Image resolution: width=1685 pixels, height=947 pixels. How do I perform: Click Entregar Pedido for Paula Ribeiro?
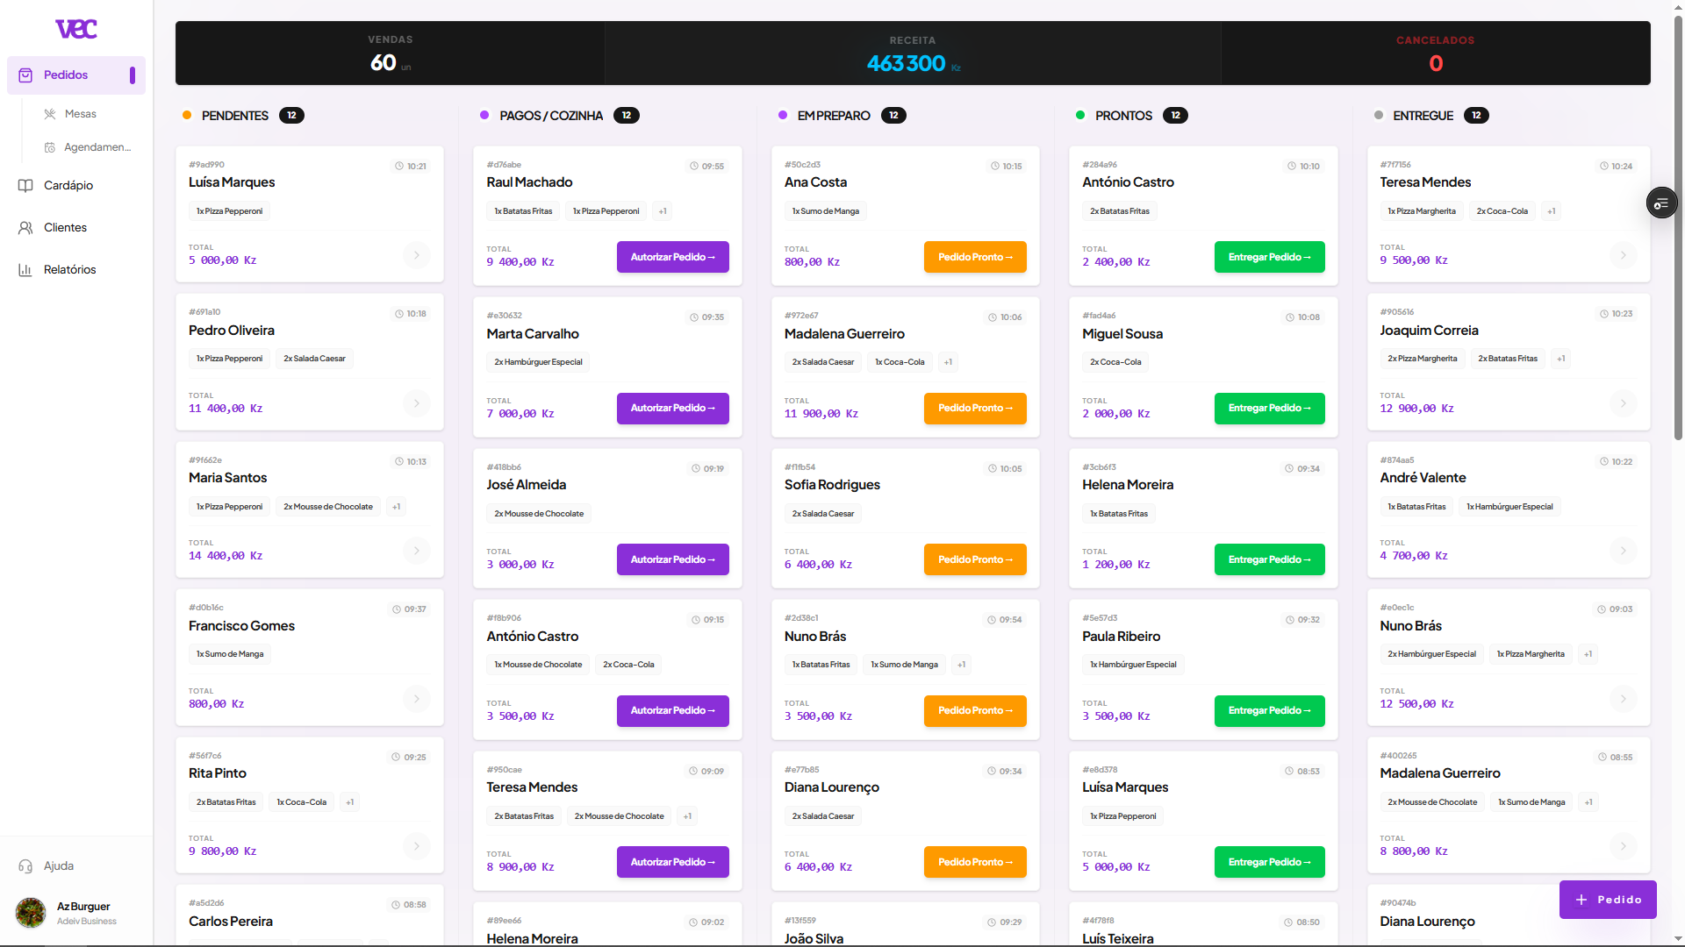[x=1270, y=711]
